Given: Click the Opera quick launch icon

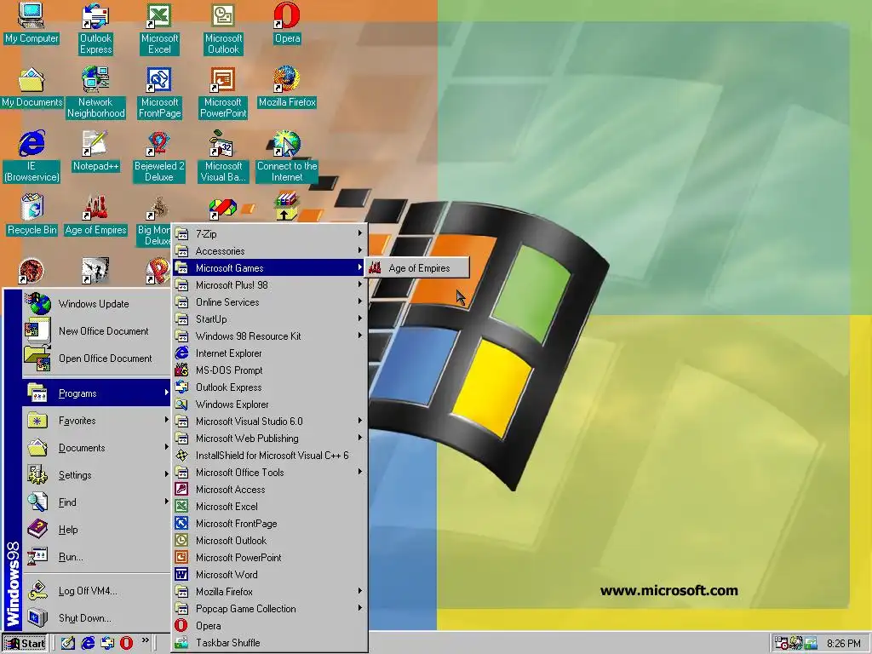Looking at the screenshot, I should (126, 643).
